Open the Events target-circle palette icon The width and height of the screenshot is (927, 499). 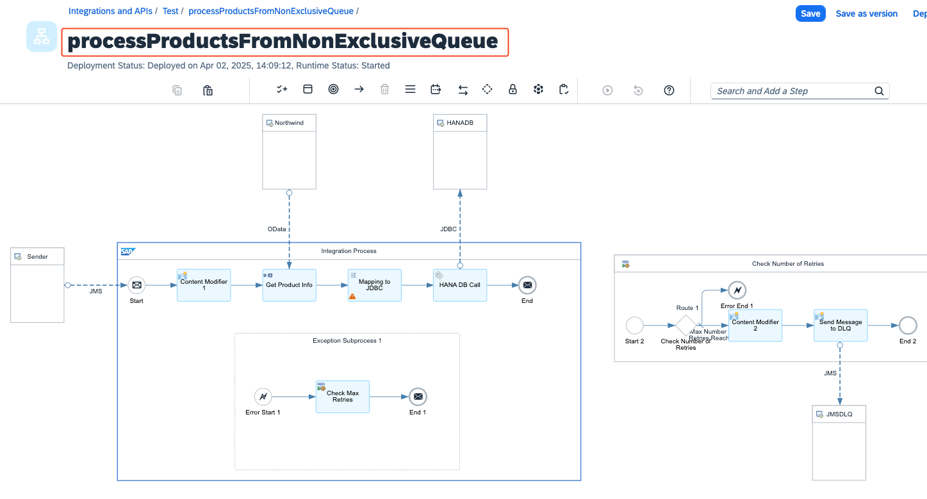coord(333,90)
